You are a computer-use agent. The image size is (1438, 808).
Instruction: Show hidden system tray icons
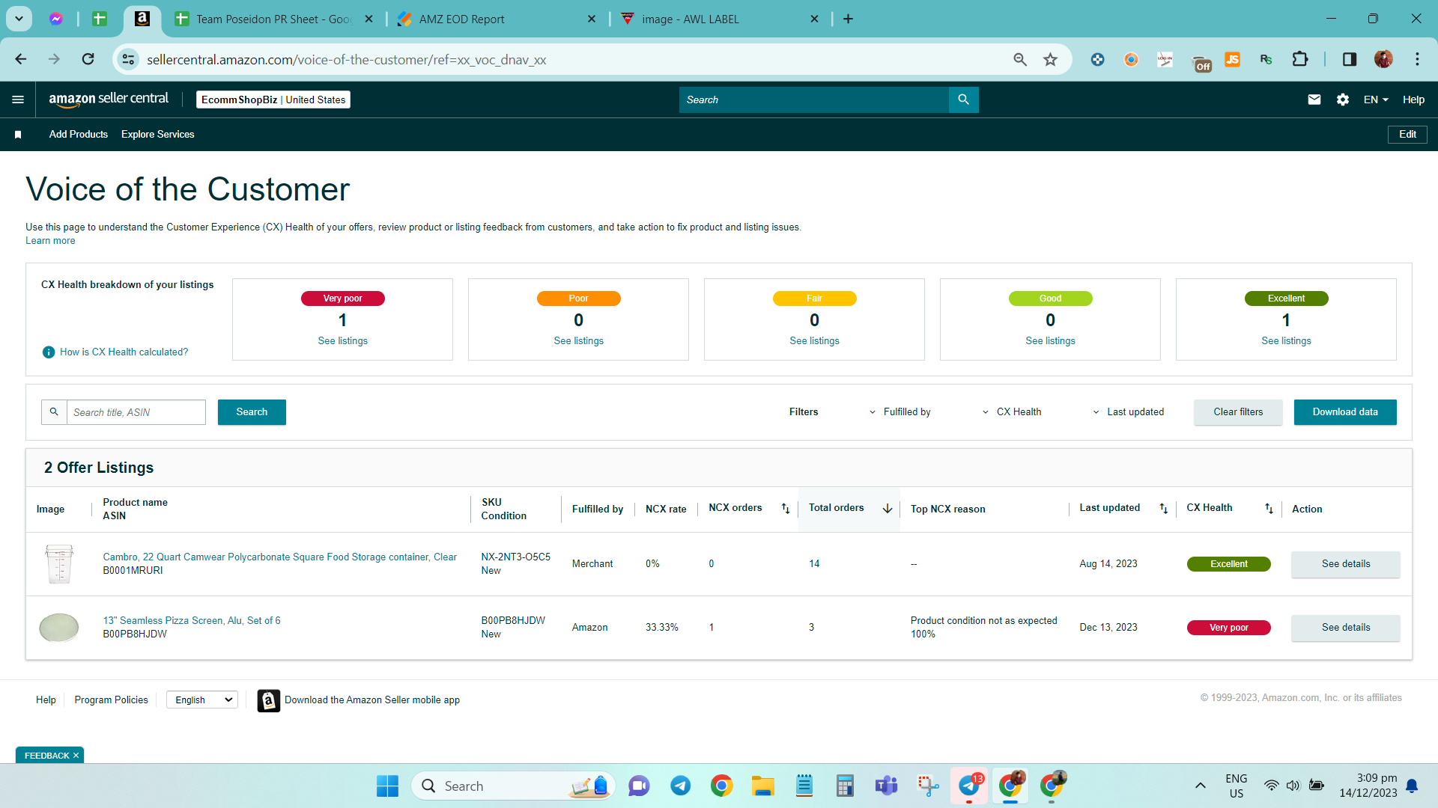pyautogui.click(x=1200, y=786)
